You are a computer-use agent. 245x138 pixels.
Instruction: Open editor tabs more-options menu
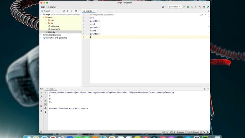[208, 11]
